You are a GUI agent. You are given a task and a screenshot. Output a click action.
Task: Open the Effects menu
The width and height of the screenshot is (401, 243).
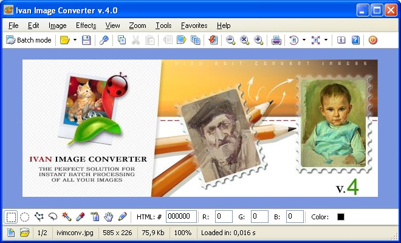tap(86, 26)
